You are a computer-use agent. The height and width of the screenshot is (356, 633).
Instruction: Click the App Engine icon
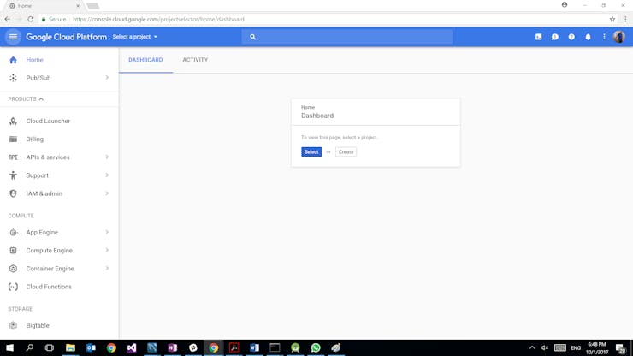[x=13, y=233]
